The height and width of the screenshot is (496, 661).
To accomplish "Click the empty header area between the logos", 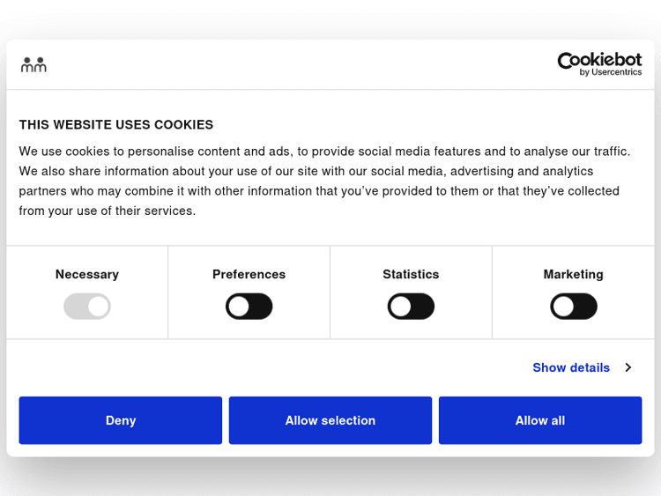I will 300,64.
